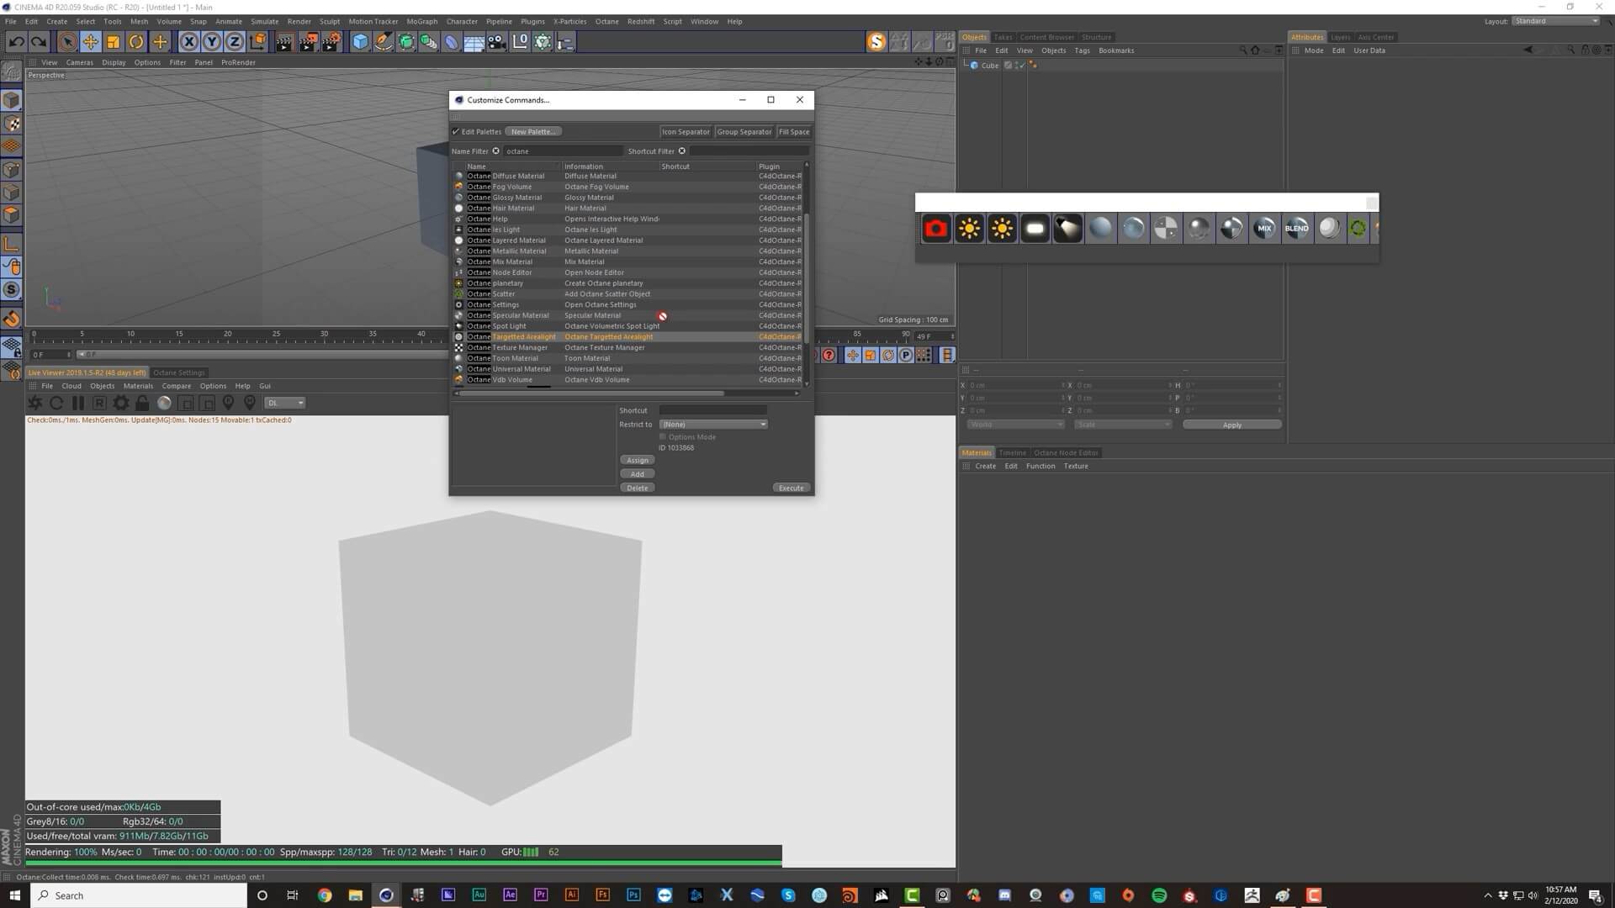Uncheck the Edit Palettes checkbox

[x=456, y=132]
